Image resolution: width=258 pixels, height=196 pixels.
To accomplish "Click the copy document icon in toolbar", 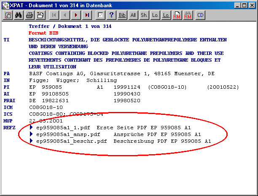I will [8, 15].
